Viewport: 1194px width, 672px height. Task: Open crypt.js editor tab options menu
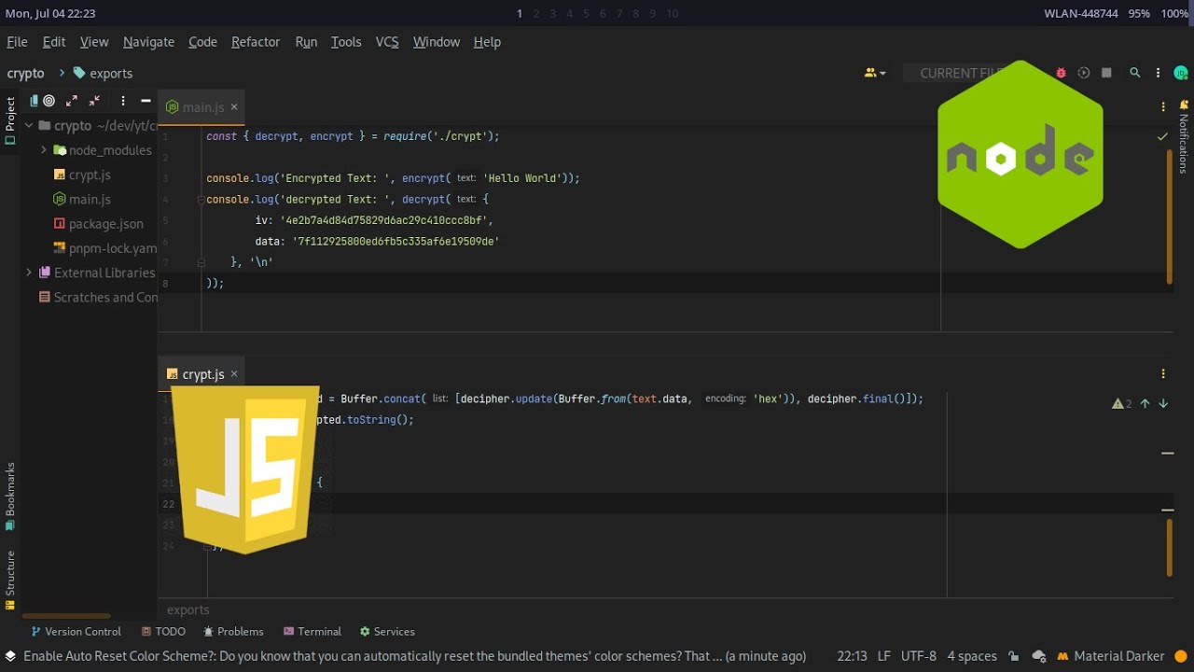coord(1163,373)
